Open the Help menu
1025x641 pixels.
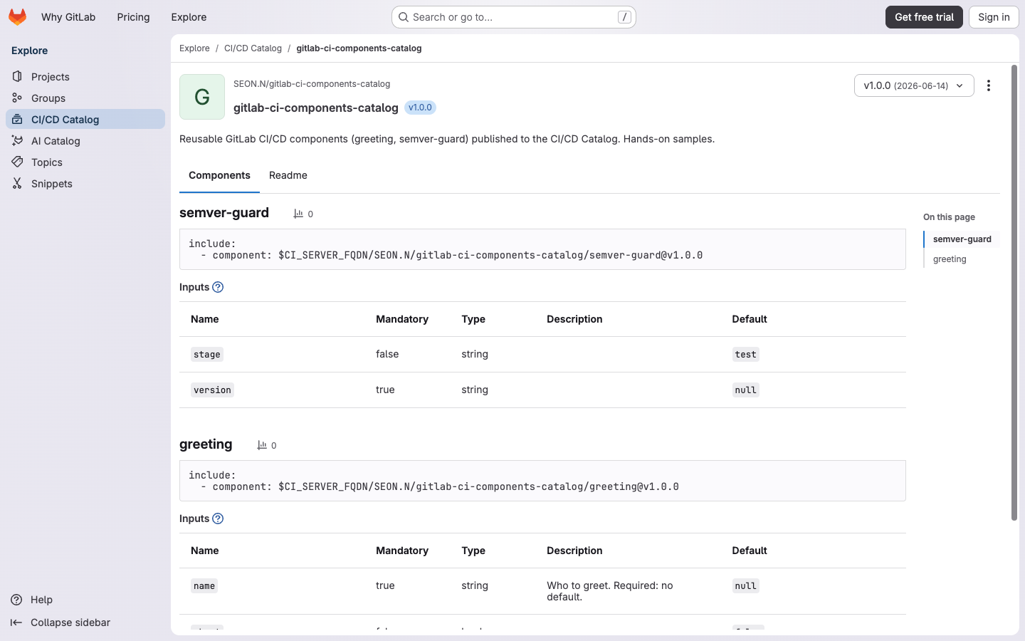(x=32, y=600)
